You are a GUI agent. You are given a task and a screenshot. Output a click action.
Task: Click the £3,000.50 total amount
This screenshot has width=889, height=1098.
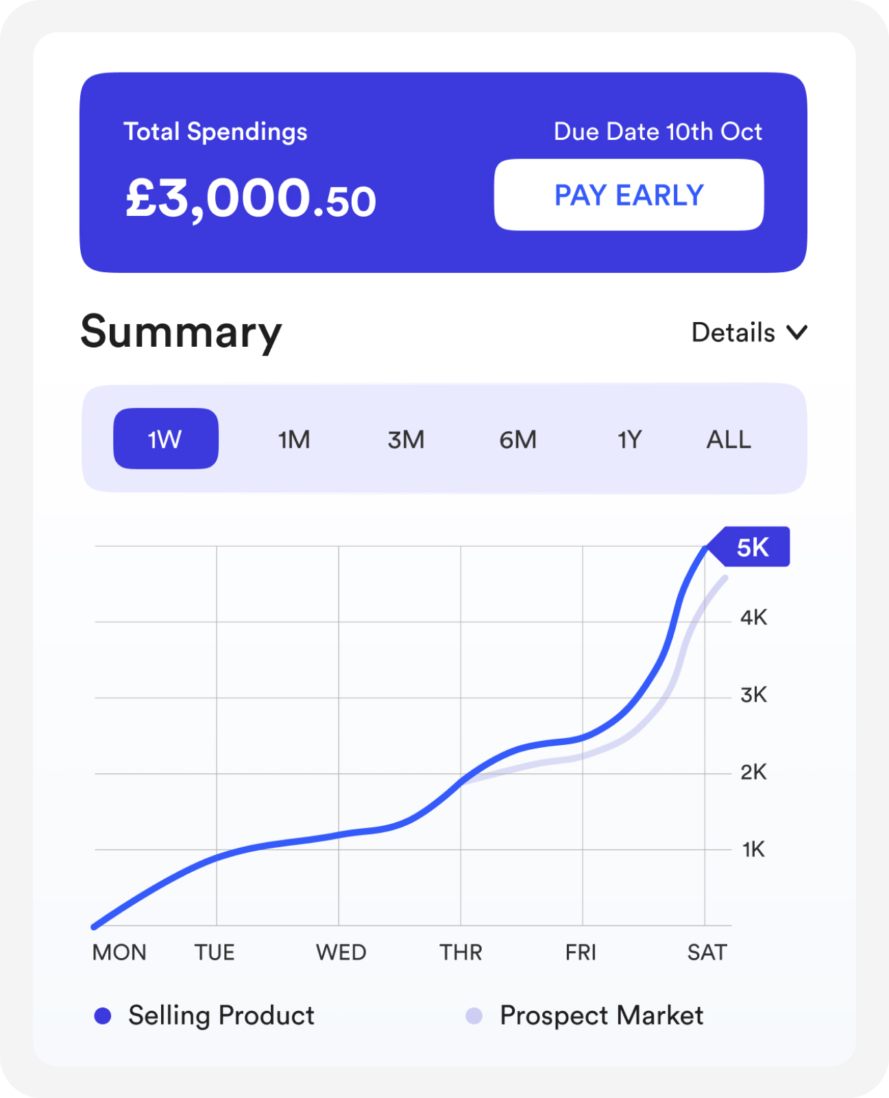click(x=250, y=199)
